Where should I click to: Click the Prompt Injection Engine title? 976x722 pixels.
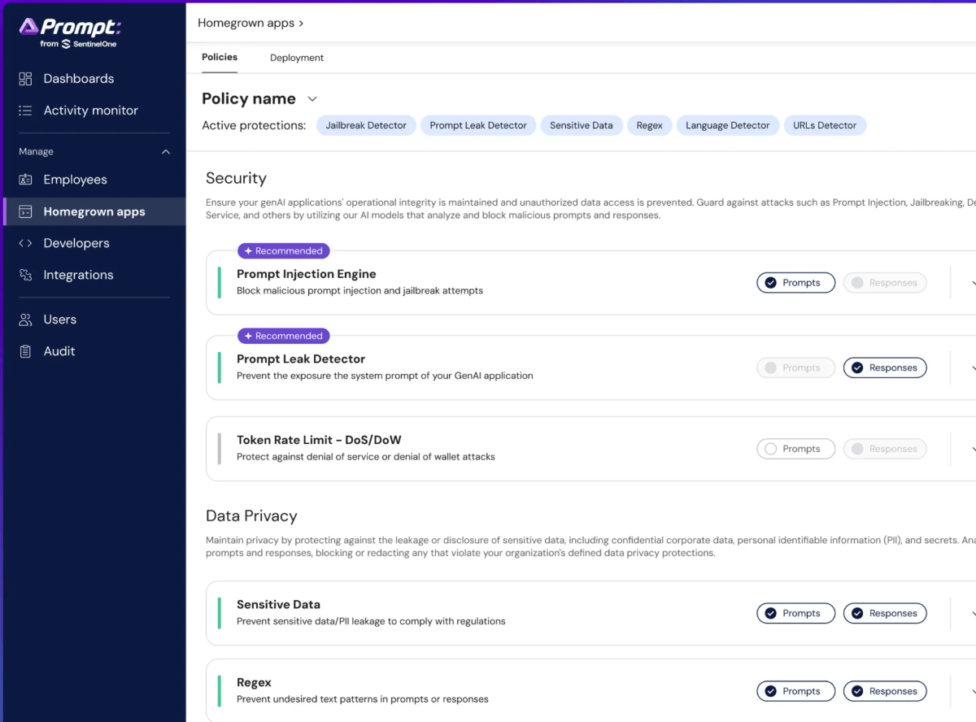pos(306,274)
